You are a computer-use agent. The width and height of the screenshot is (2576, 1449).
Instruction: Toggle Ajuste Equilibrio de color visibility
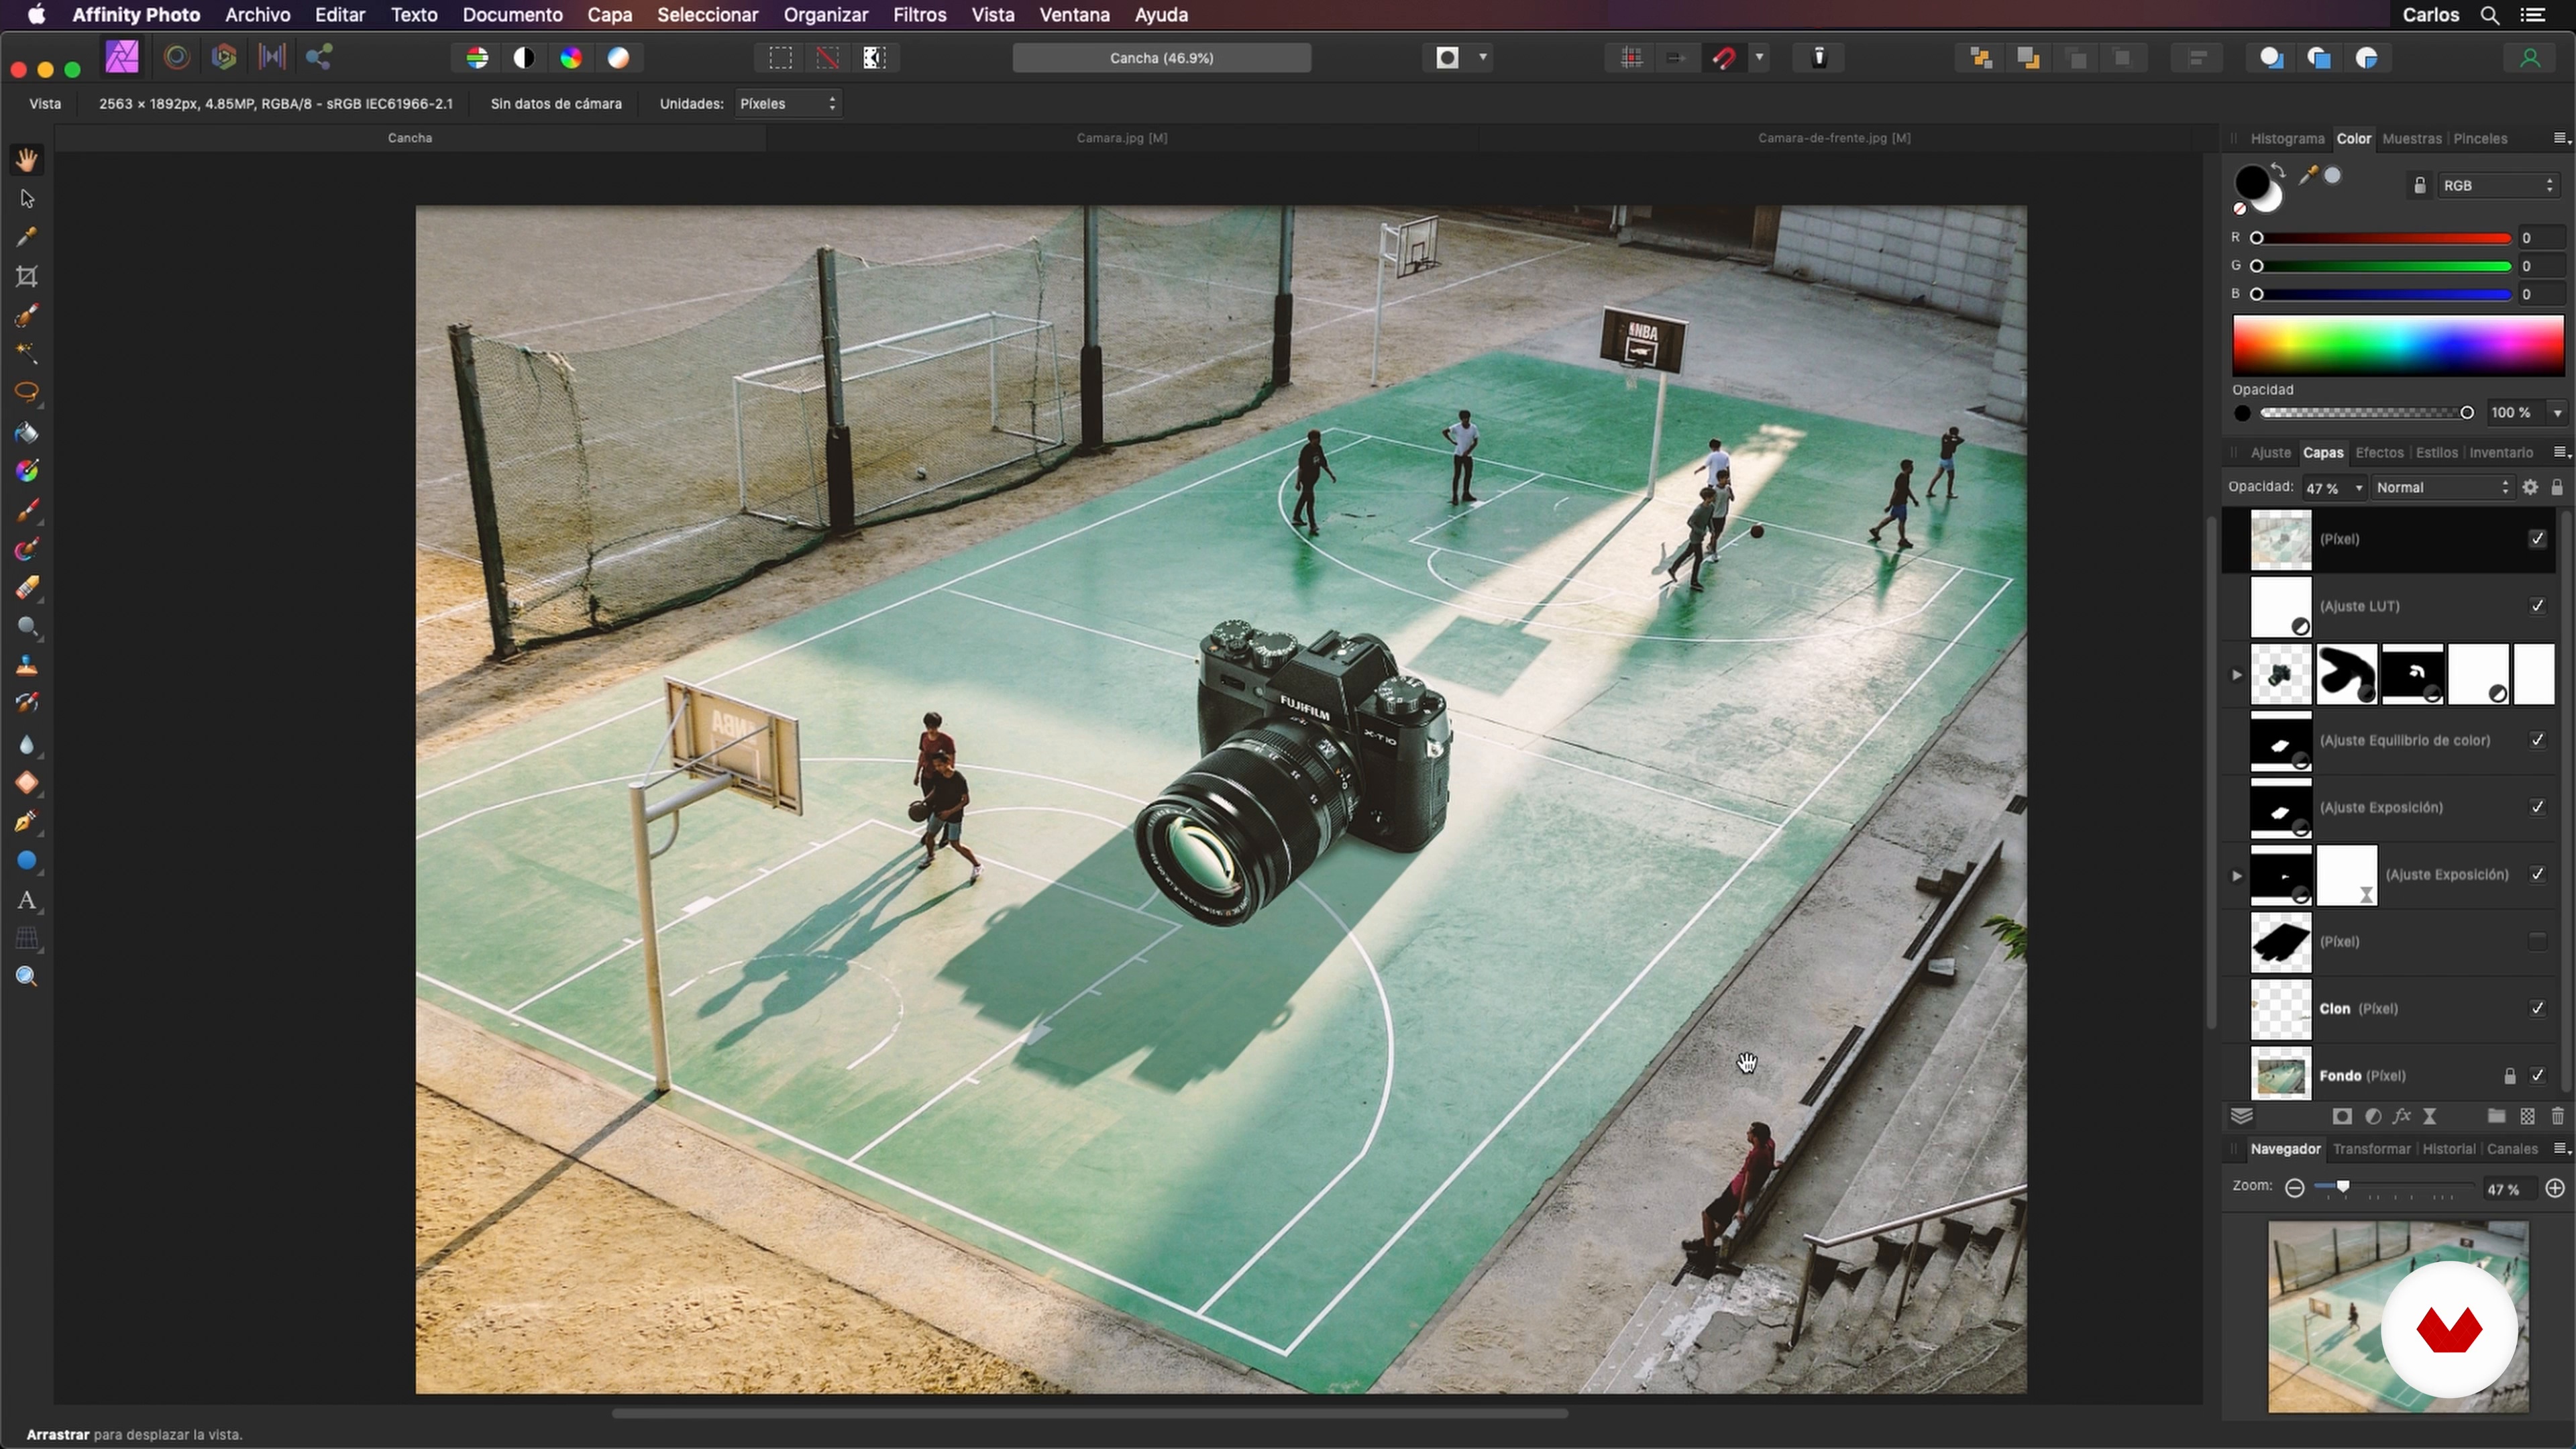coord(2537,740)
